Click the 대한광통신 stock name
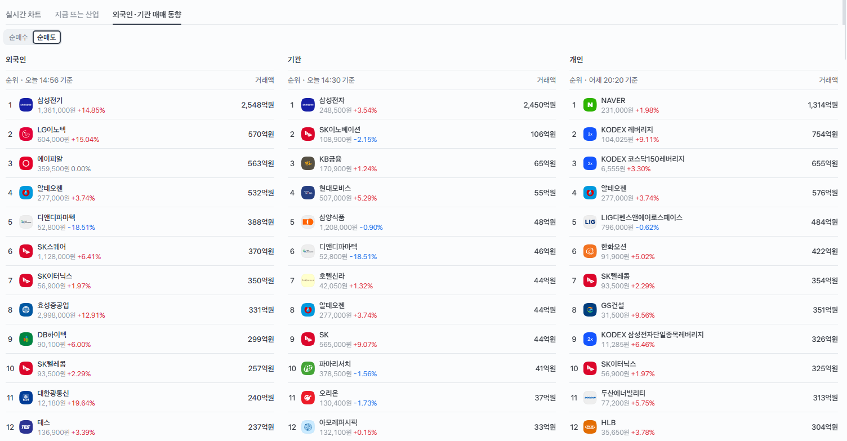The width and height of the screenshot is (847, 441). tap(53, 393)
